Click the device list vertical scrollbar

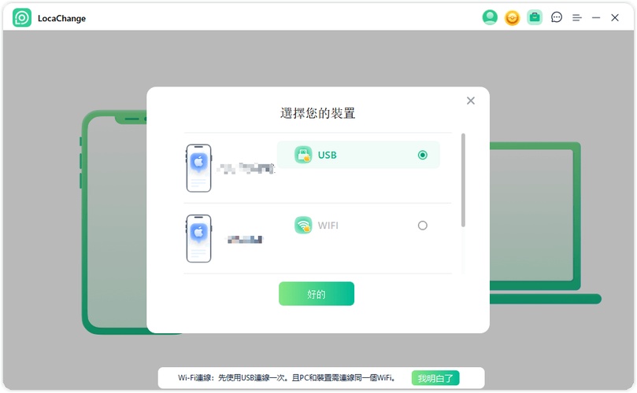(x=463, y=180)
